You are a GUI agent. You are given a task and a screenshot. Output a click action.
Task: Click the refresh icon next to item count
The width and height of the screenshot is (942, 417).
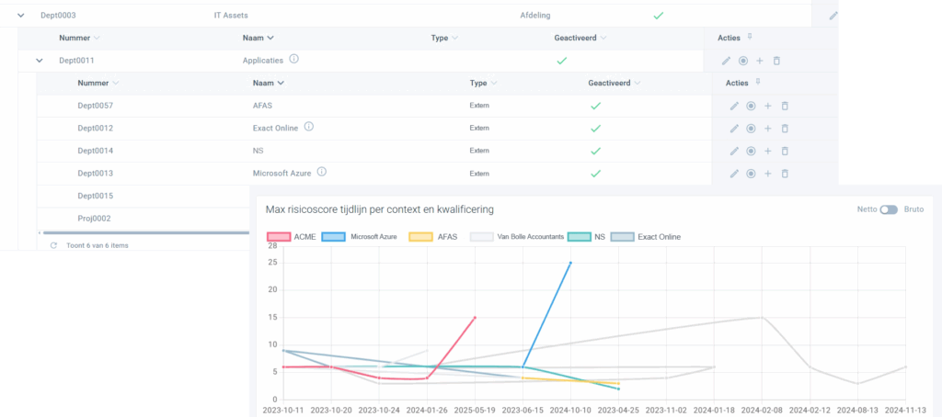tap(53, 245)
